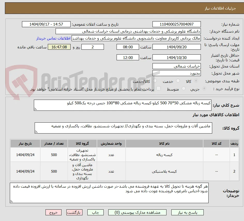Click the goods group cell ماشین آلات و ملزومات حمل

coord(82,171)
